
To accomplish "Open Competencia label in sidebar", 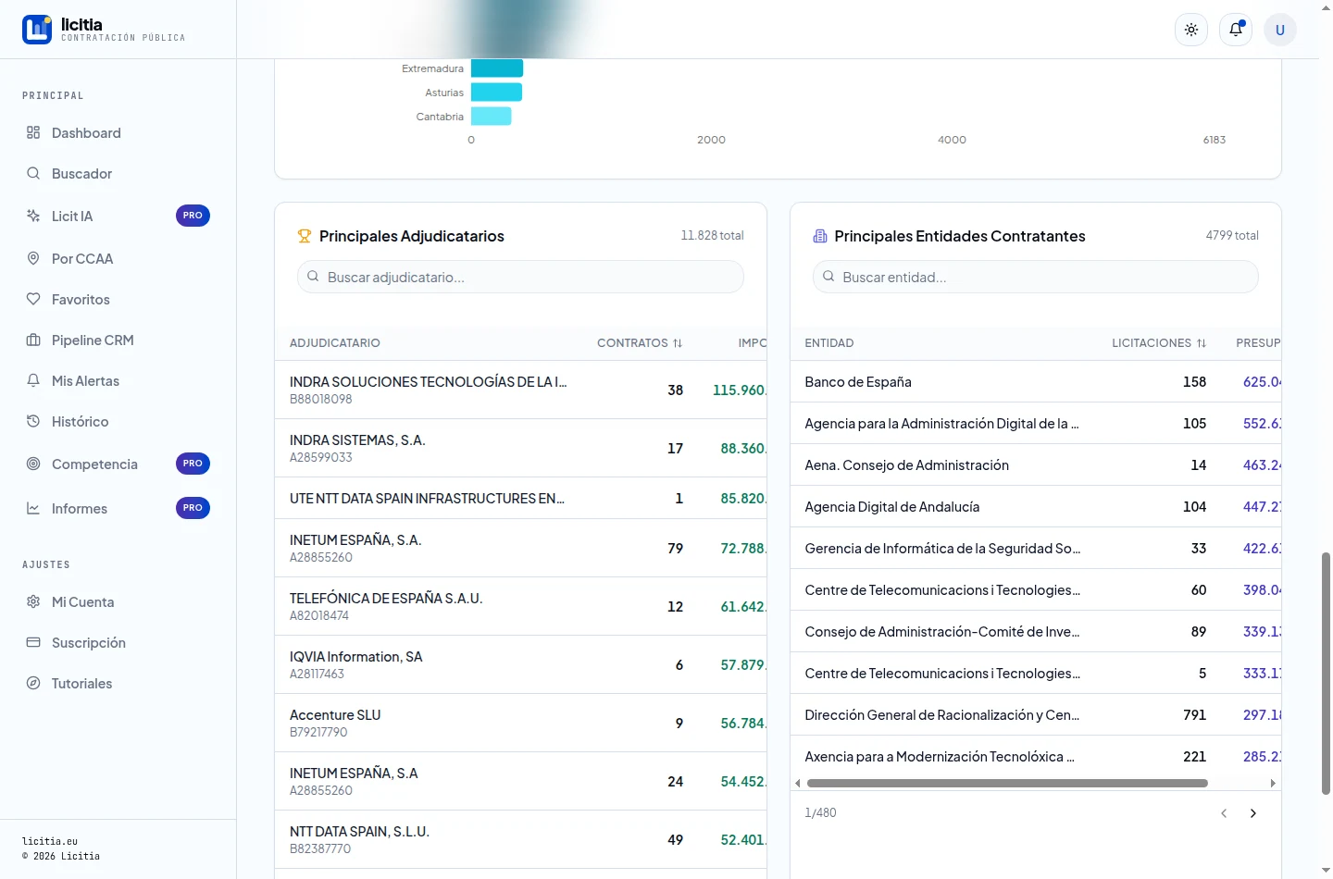I will point(94,464).
